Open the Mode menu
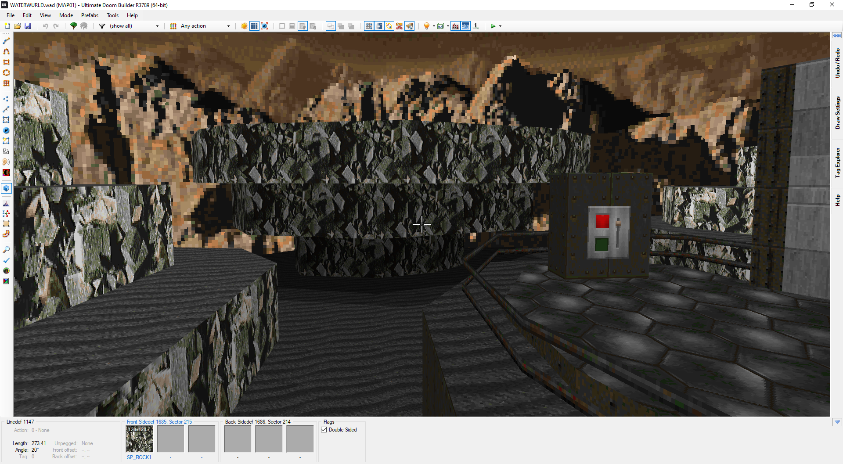The height and width of the screenshot is (464, 843). pos(66,15)
